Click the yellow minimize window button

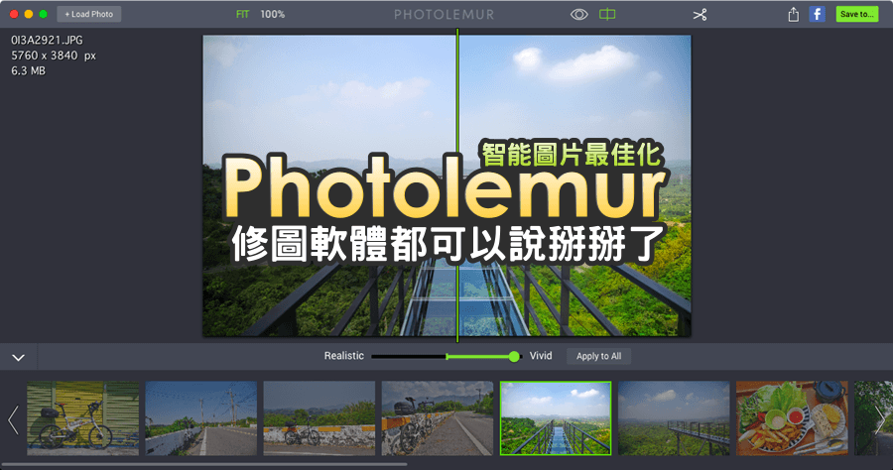click(29, 14)
